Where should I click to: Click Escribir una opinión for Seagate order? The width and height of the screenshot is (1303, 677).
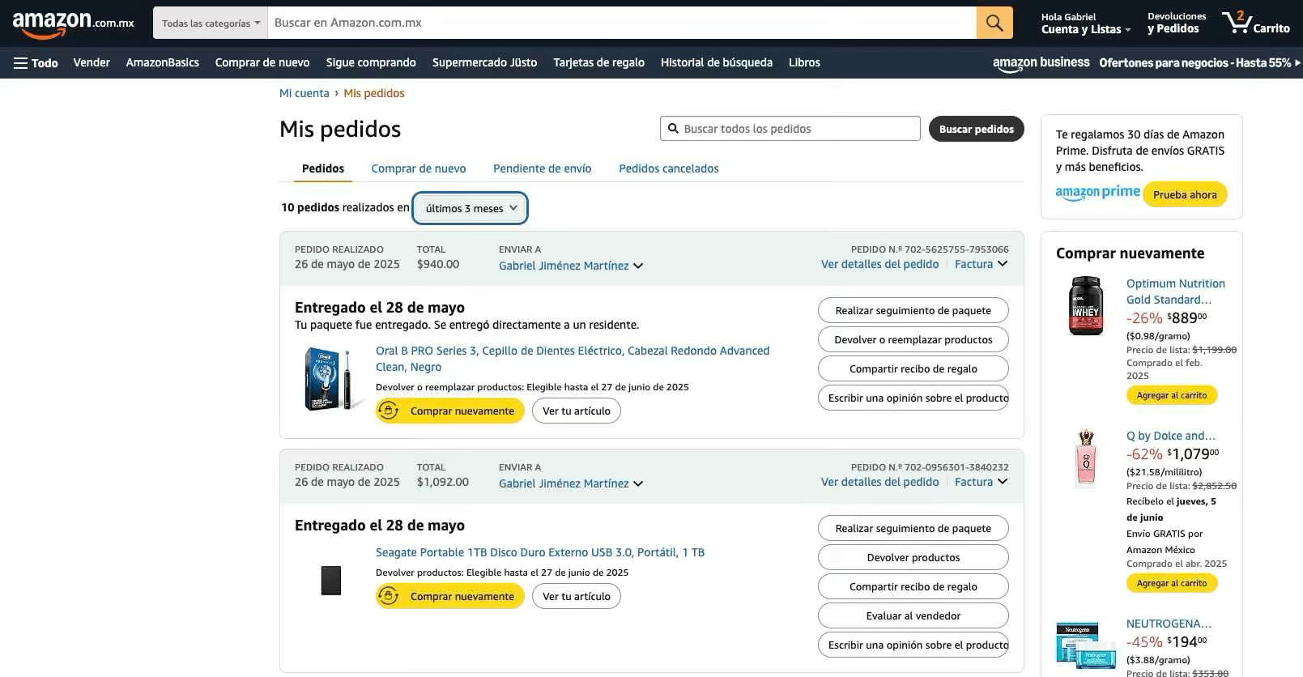pos(913,645)
